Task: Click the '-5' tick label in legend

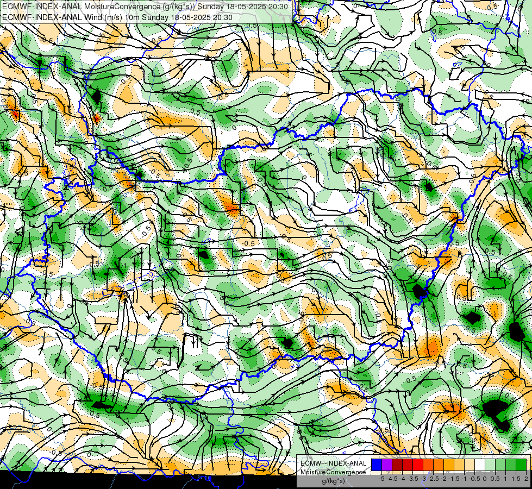Action: click(x=381, y=479)
